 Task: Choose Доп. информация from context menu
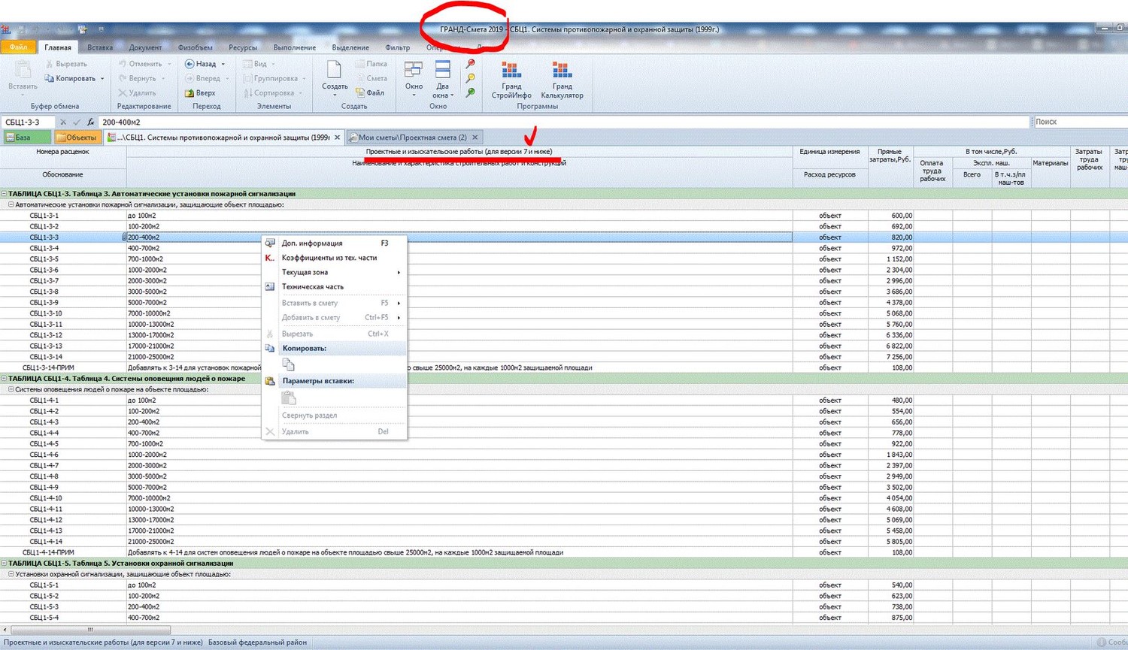point(312,243)
